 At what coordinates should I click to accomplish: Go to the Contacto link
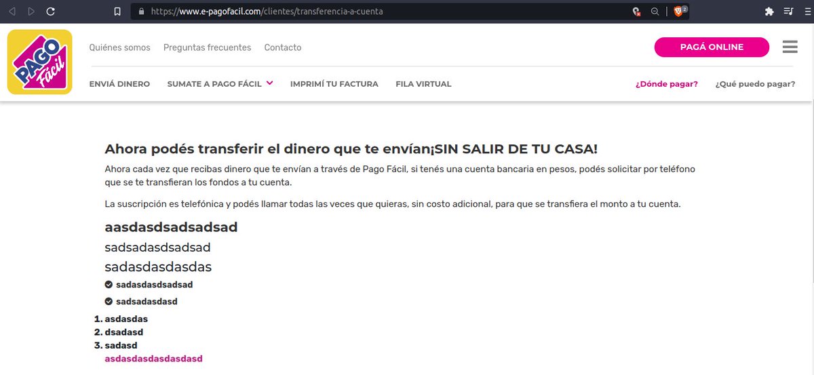click(283, 47)
